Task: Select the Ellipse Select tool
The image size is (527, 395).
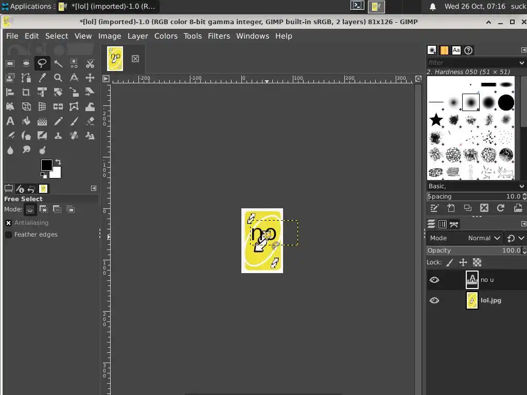Action: pyautogui.click(x=26, y=63)
